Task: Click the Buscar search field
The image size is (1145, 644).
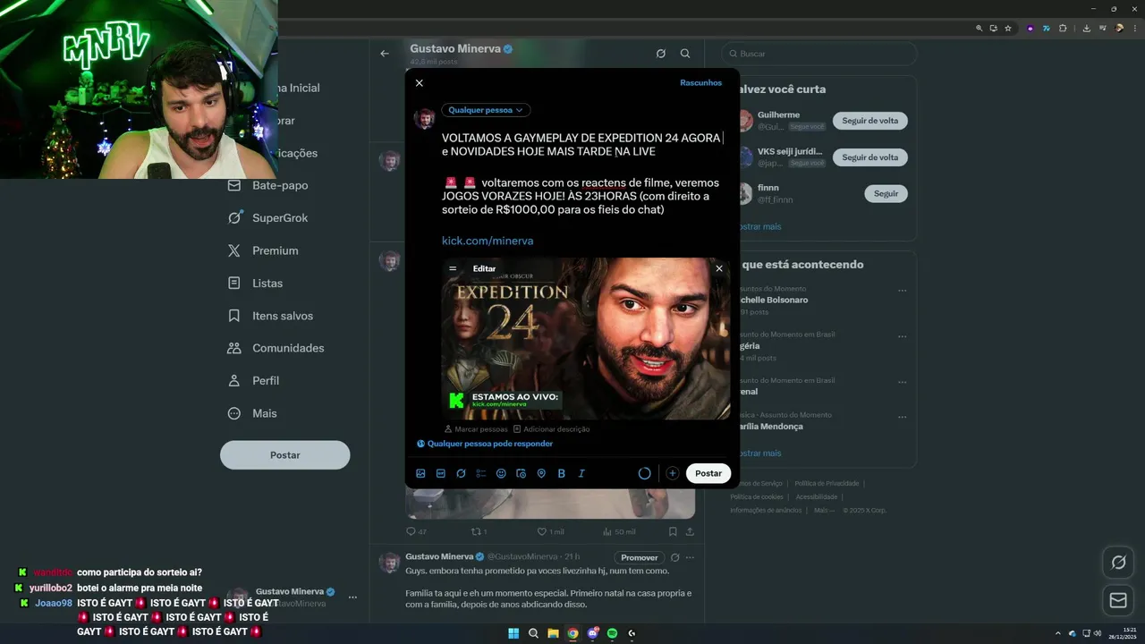Action: point(819,54)
